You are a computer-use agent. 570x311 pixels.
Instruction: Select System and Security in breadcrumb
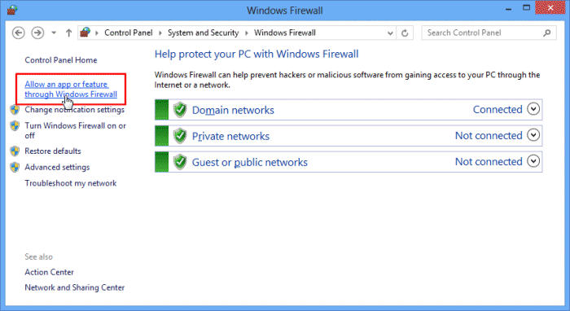(x=204, y=33)
